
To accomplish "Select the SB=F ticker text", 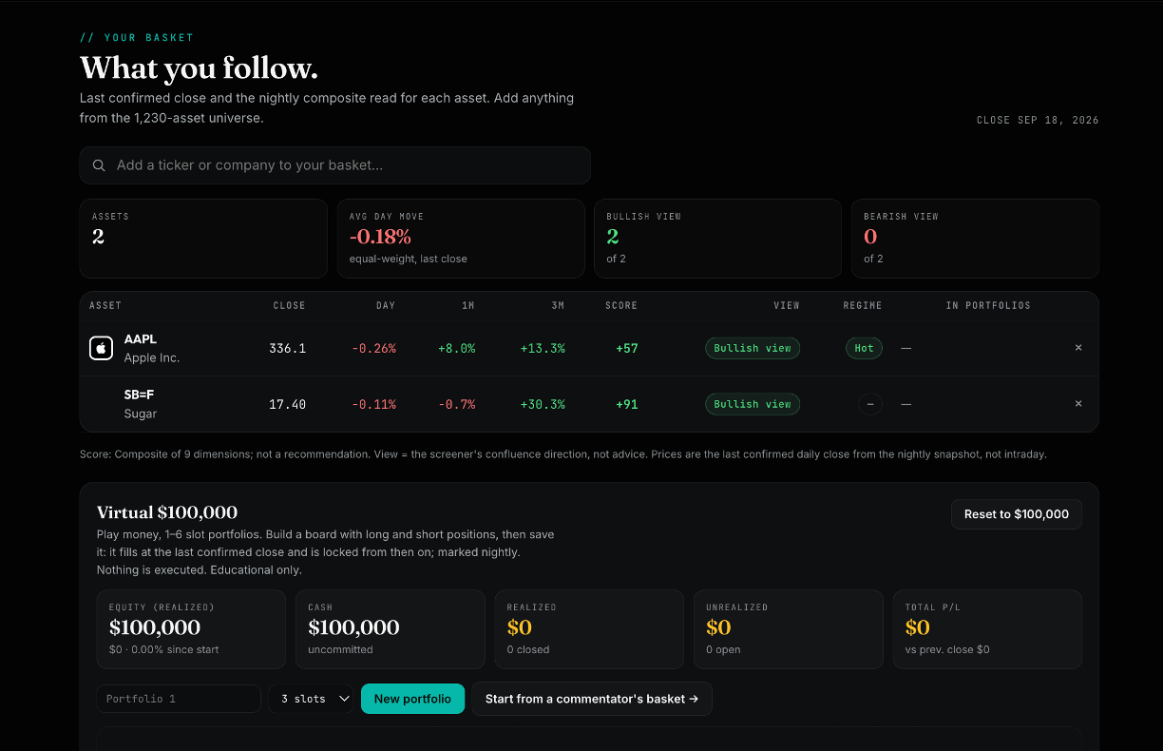I will click(x=140, y=395).
